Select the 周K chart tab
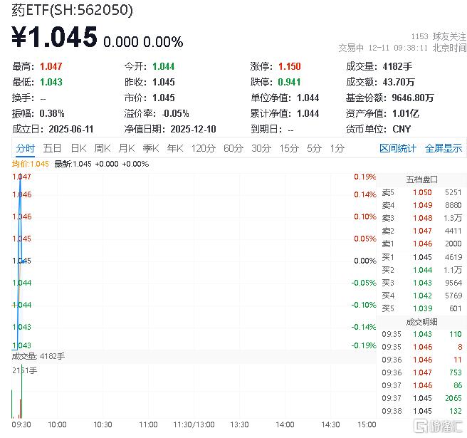467x438 pixels. click(x=103, y=148)
